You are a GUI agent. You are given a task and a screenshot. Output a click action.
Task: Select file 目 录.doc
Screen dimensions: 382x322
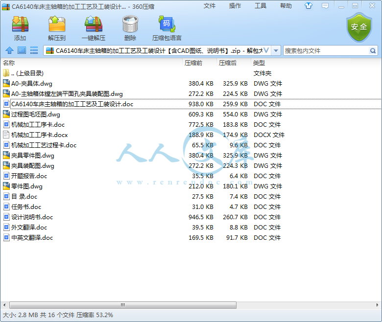coord(191,196)
